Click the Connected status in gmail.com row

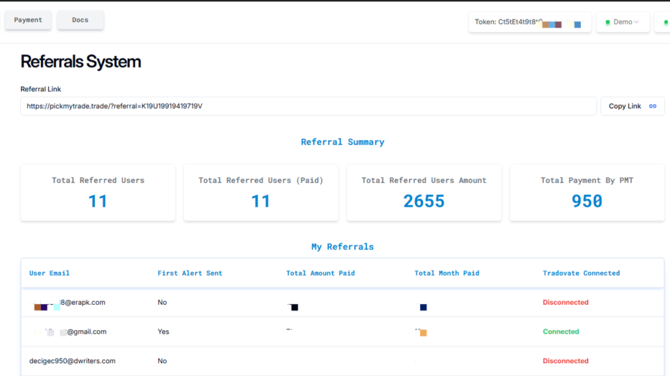pos(561,332)
